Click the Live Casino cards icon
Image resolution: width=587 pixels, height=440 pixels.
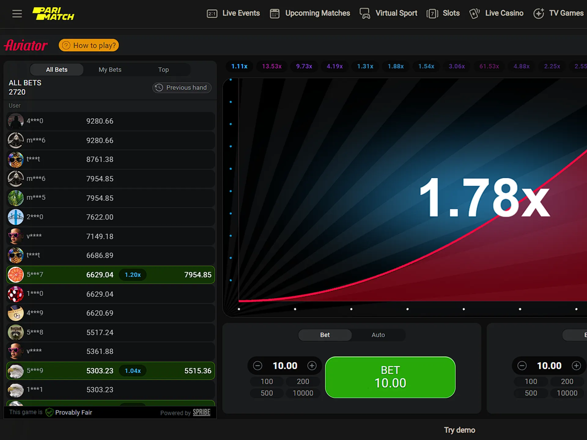tap(474, 13)
